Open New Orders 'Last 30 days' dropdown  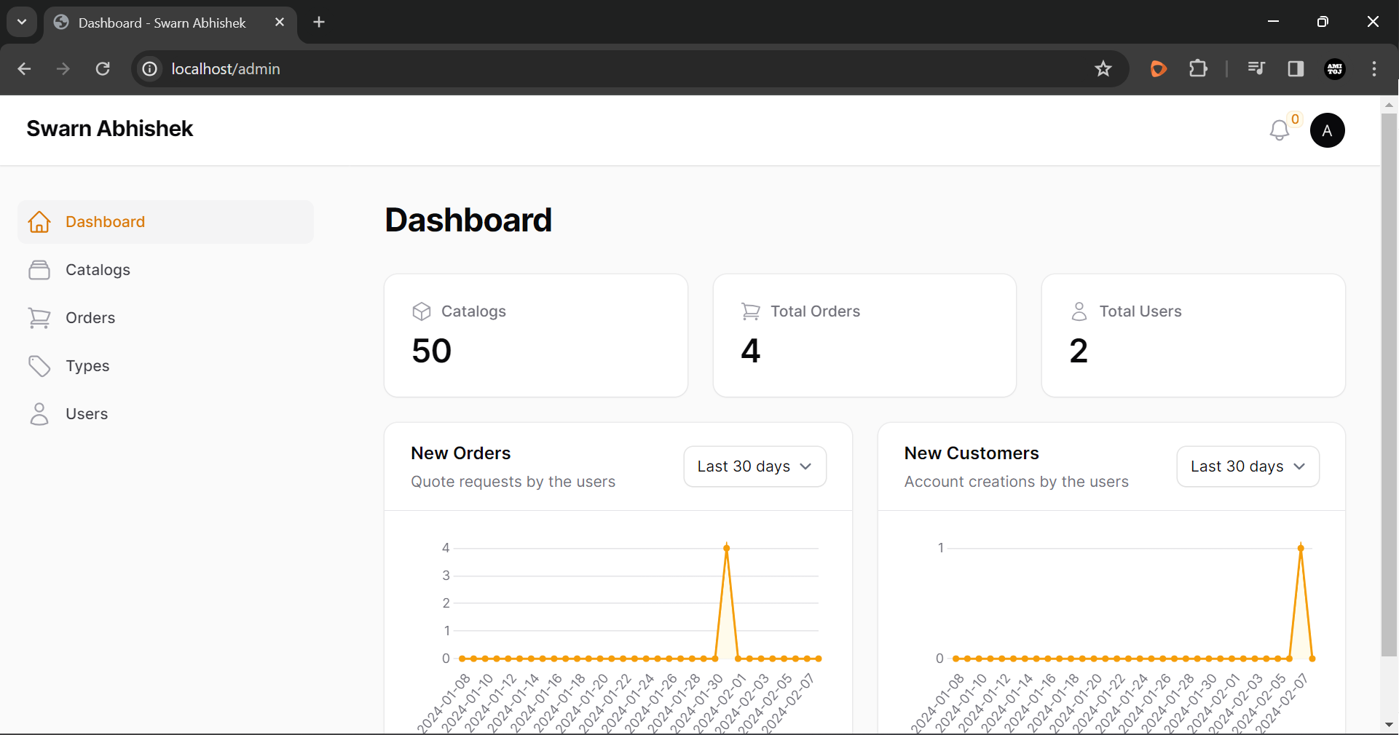(x=754, y=466)
